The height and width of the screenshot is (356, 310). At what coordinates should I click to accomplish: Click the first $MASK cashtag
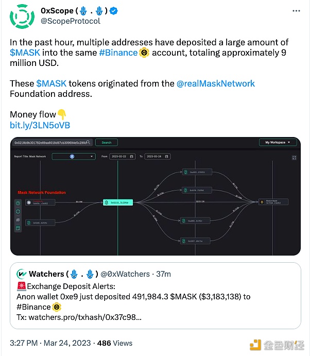coord(22,53)
